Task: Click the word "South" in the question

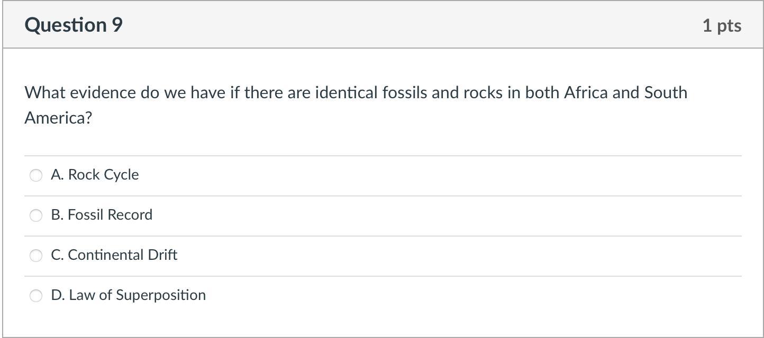Action: tap(666, 93)
